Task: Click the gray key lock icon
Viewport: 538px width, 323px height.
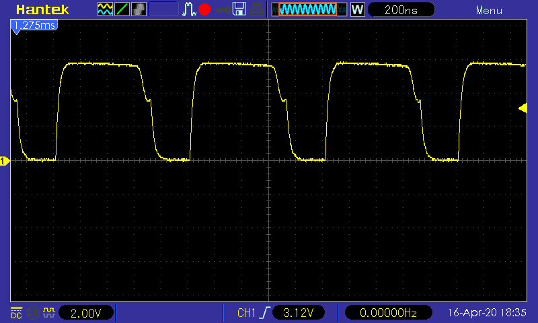Action: [x=223, y=10]
